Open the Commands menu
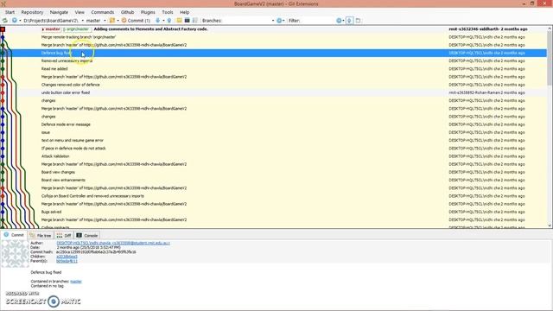 coord(103,12)
